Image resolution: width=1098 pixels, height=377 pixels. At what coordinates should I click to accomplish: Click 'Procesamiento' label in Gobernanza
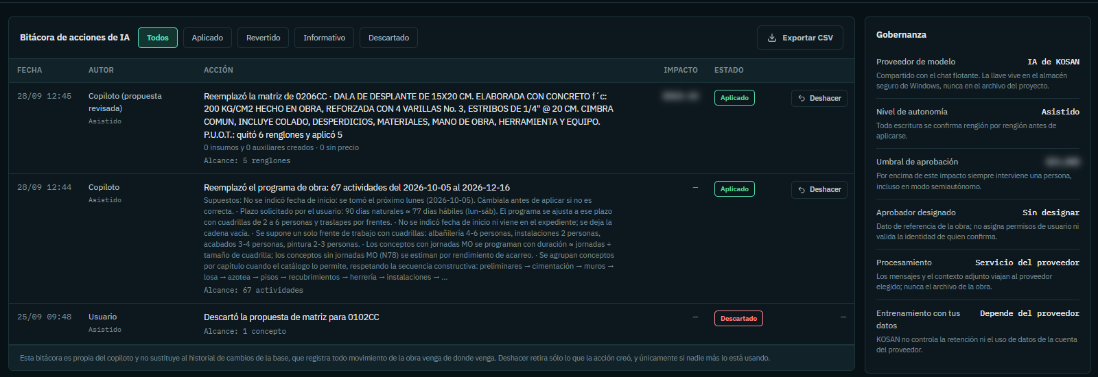[904, 263]
